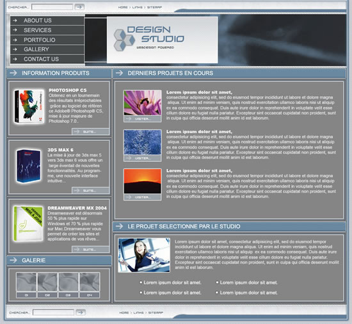Click the 03 label under gallery
The height and width of the screenshot is (324, 352).
pyautogui.click(x=68, y=295)
